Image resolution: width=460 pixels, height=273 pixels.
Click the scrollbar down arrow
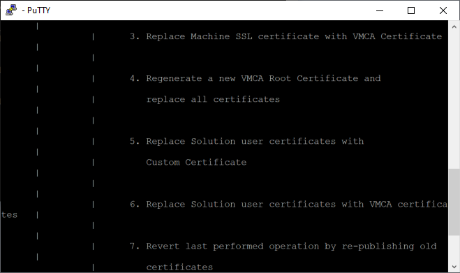coord(454,267)
